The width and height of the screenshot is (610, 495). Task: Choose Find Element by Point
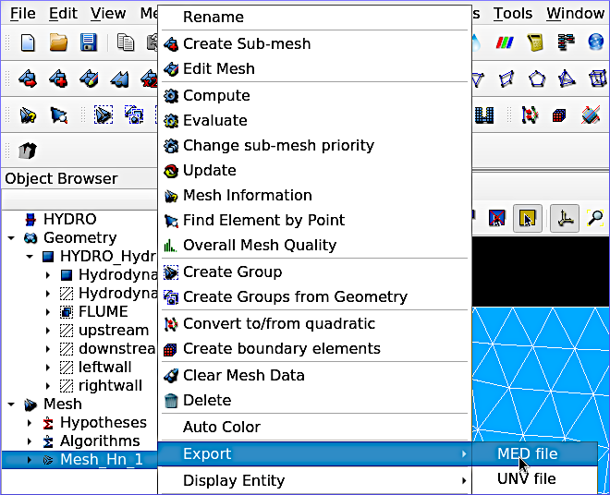[315, 220]
